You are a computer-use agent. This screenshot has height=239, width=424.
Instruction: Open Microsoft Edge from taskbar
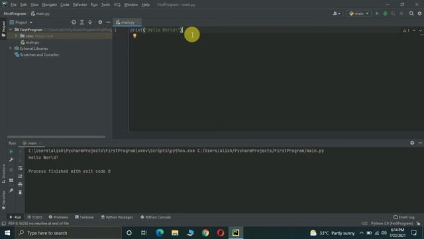pos(160,233)
